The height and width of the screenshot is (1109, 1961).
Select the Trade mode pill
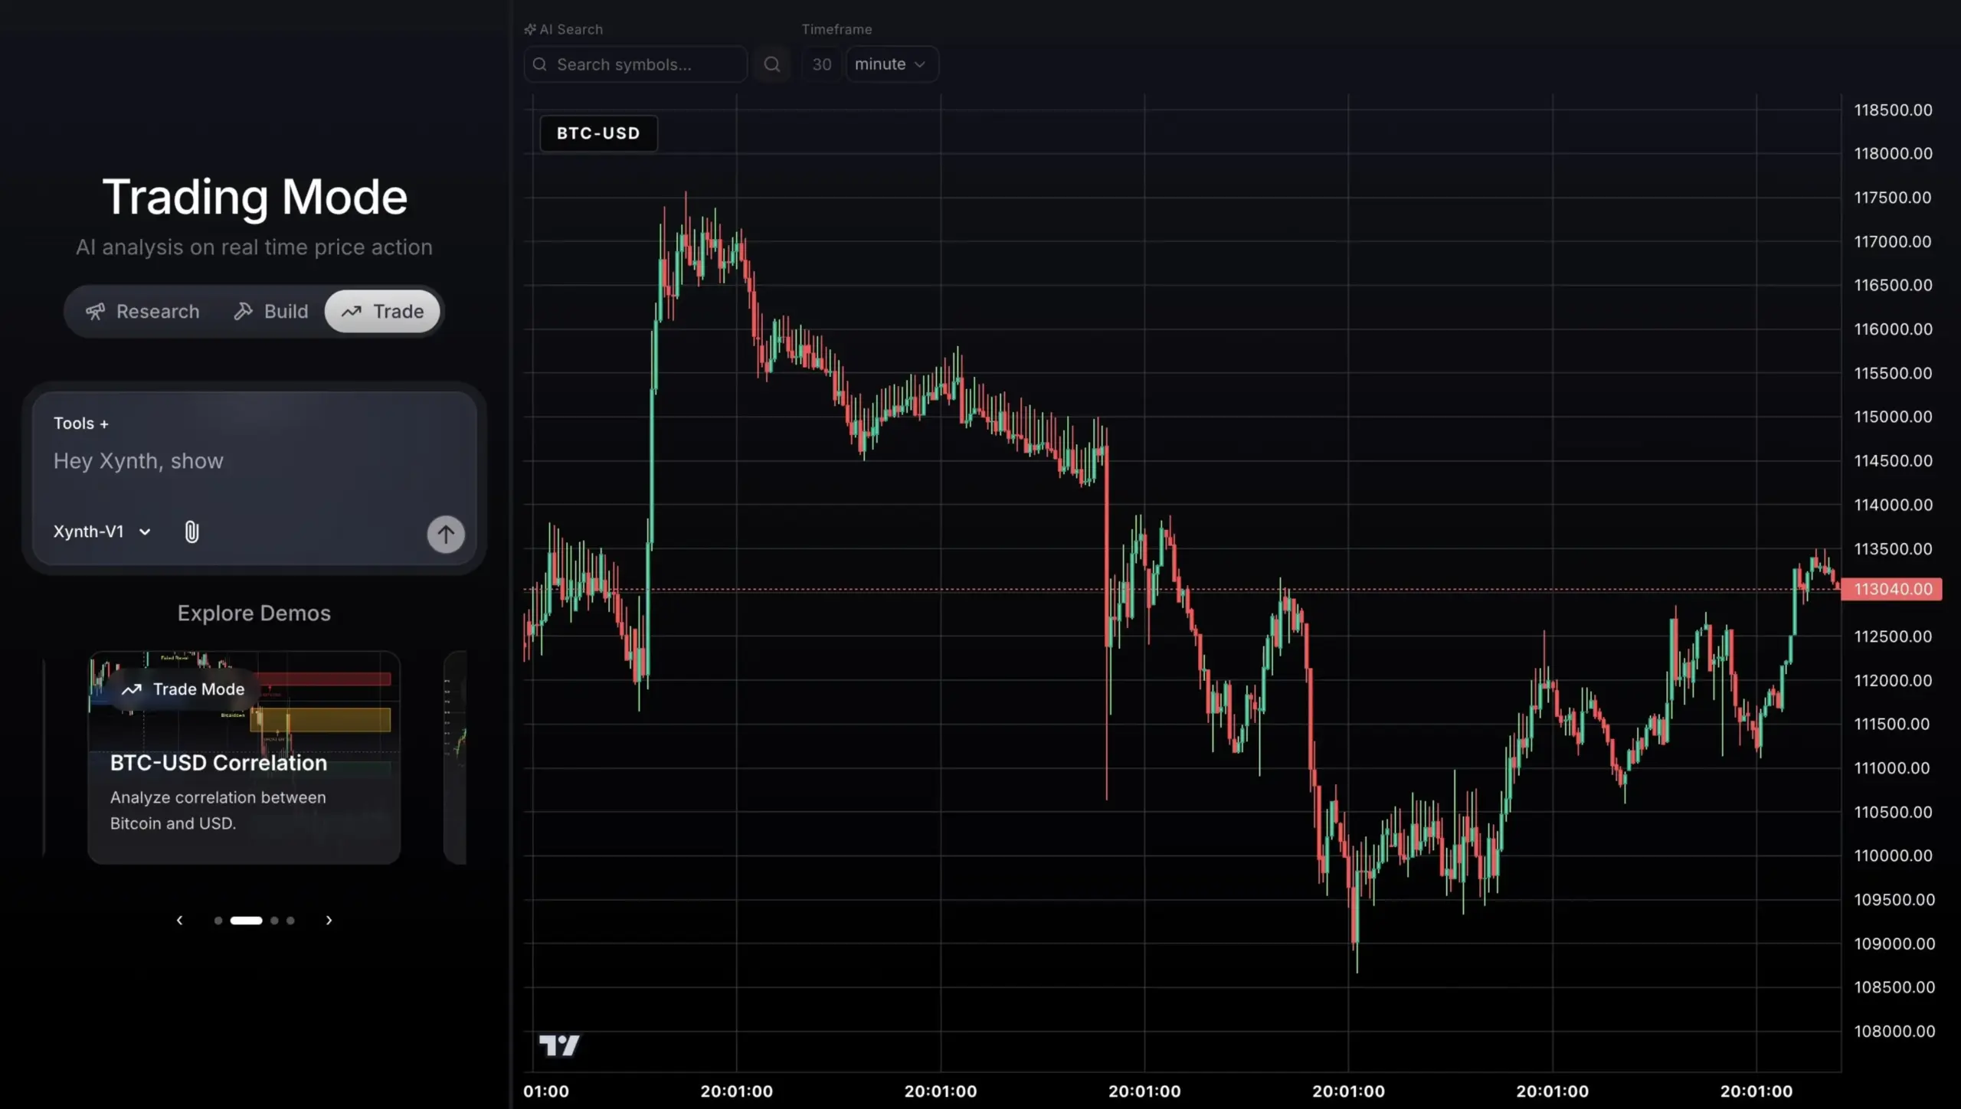[382, 312]
